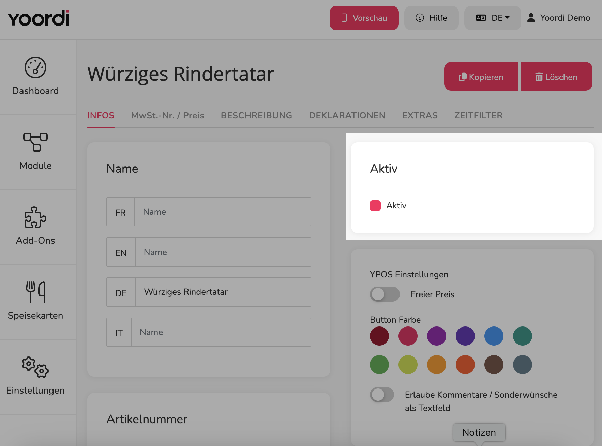This screenshot has height=446, width=602.
Task: Switch to the MwSt.-Nr. / Preis tab
Action: coord(168,115)
